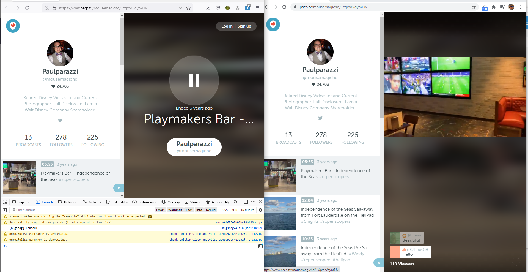Save page to Pocket in Firefox toolbar
This screenshot has height=272, width=528.
(218, 8)
